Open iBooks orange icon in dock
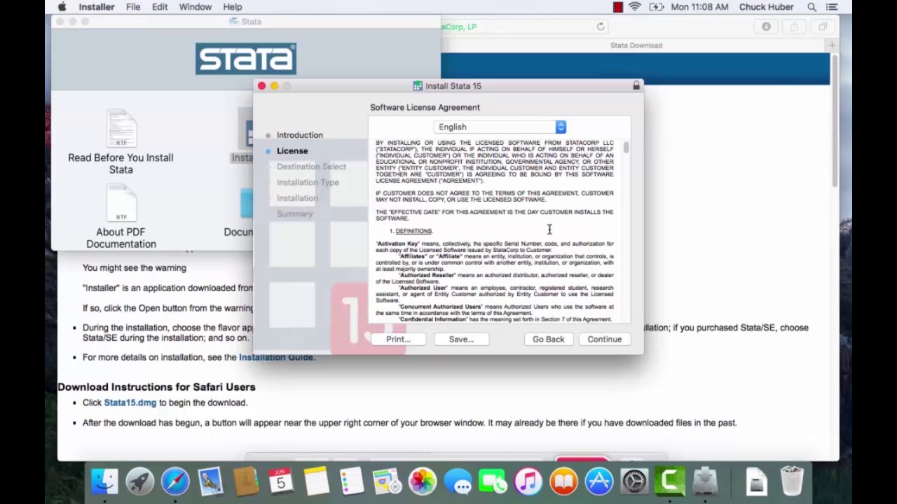The width and height of the screenshot is (897, 504). [564, 482]
